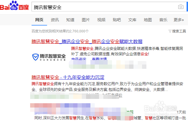
Task: Go to the 贴吧 tab
Action: click(117, 20)
